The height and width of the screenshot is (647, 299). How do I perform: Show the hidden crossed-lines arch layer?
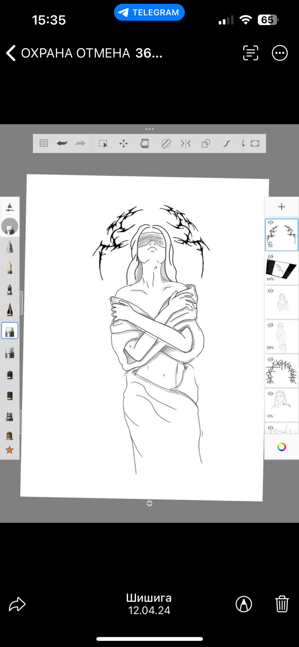pyautogui.click(x=271, y=359)
